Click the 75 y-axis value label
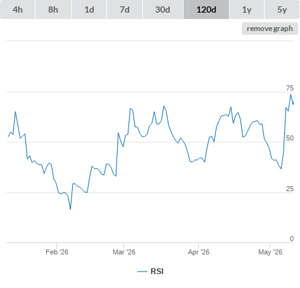The image size is (300, 288). click(x=290, y=88)
